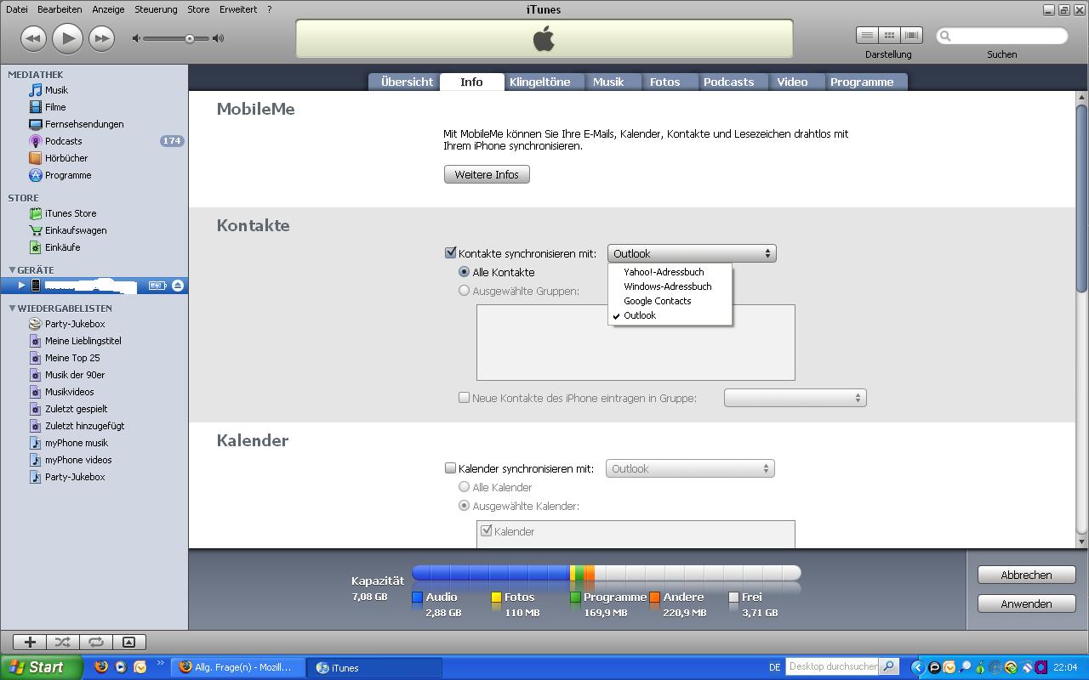Enable Kalender synchronisieren mit checkbox
This screenshot has width=1089, height=680.
coord(451,468)
